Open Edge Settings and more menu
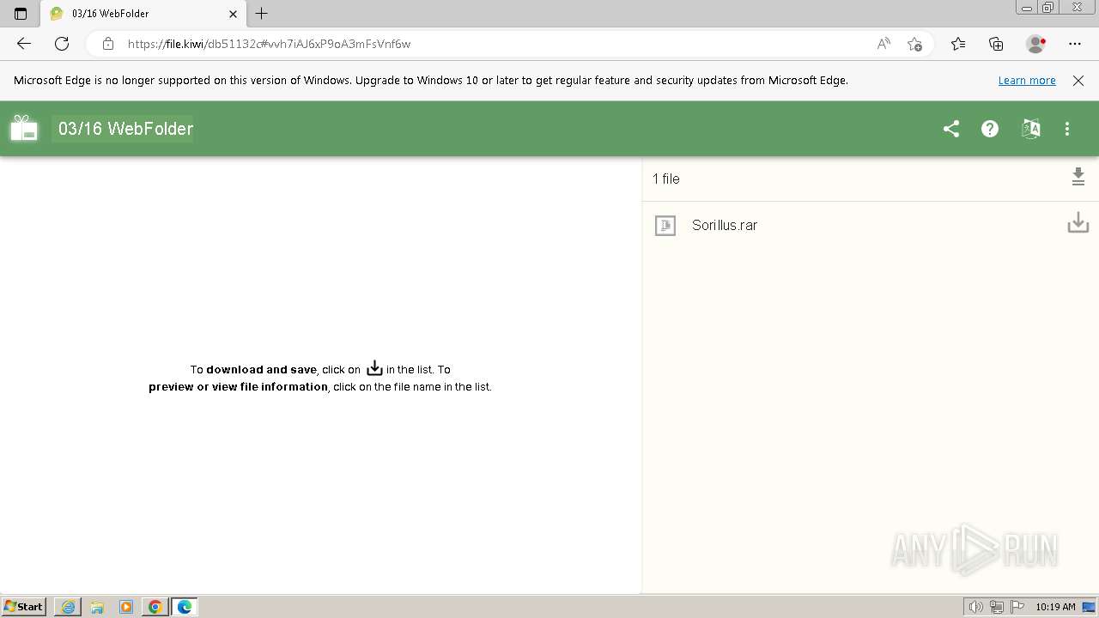Screen dimensions: 1099x618 pos(1075,44)
